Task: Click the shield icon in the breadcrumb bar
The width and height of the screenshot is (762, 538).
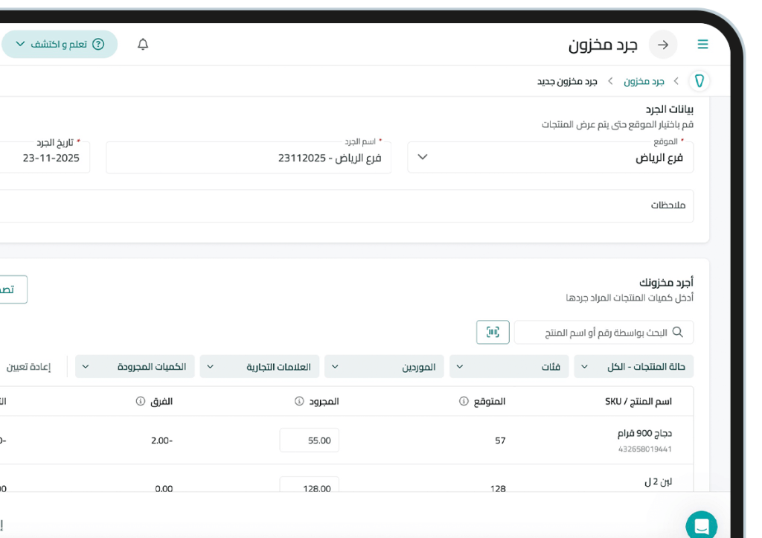Action: [699, 81]
